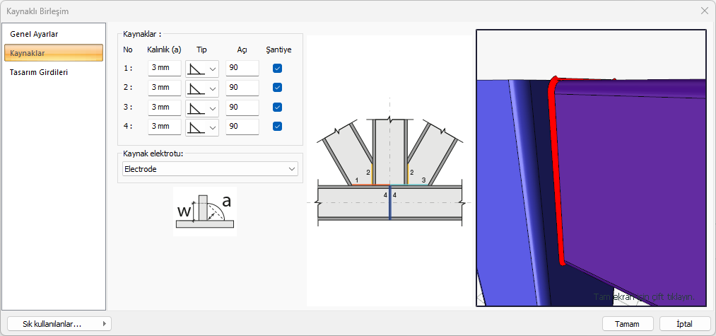
Task: Click the Tamam button
Action: point(628,324)
